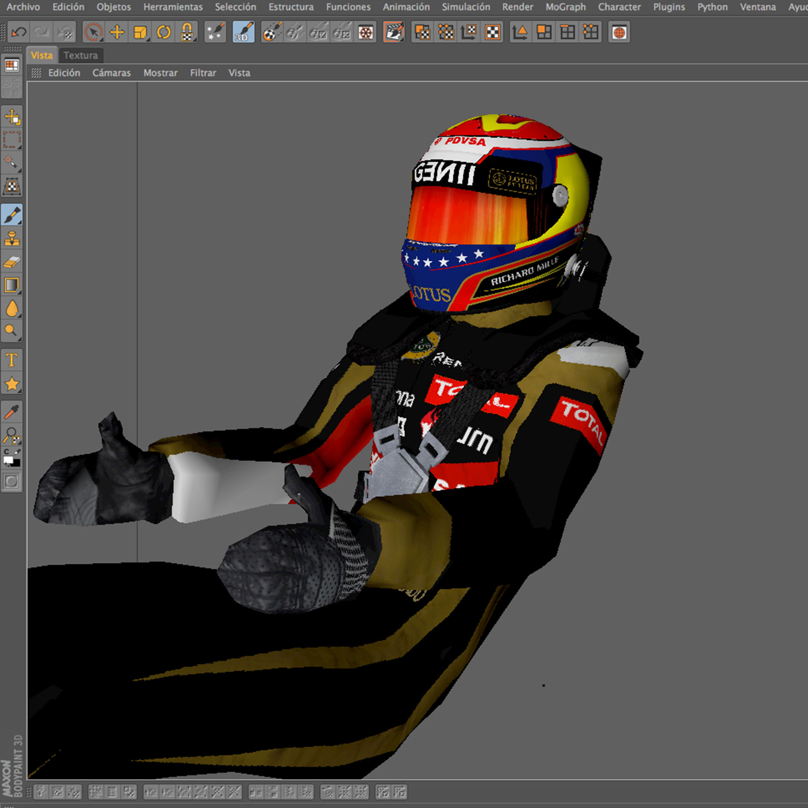808x808 pixels.
Task: Click the white foreground color swatch
Action: (x=7, y=460)
